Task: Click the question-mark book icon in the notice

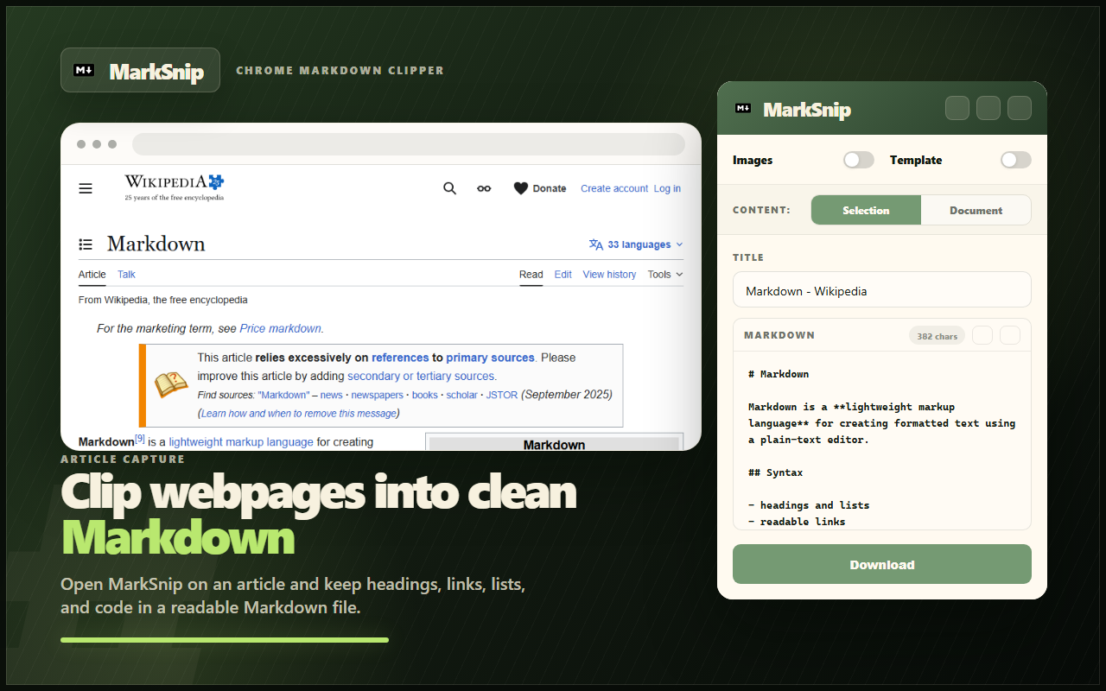Action: click(171, 385)
